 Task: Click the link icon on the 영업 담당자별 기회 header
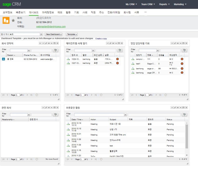[178, 43]
